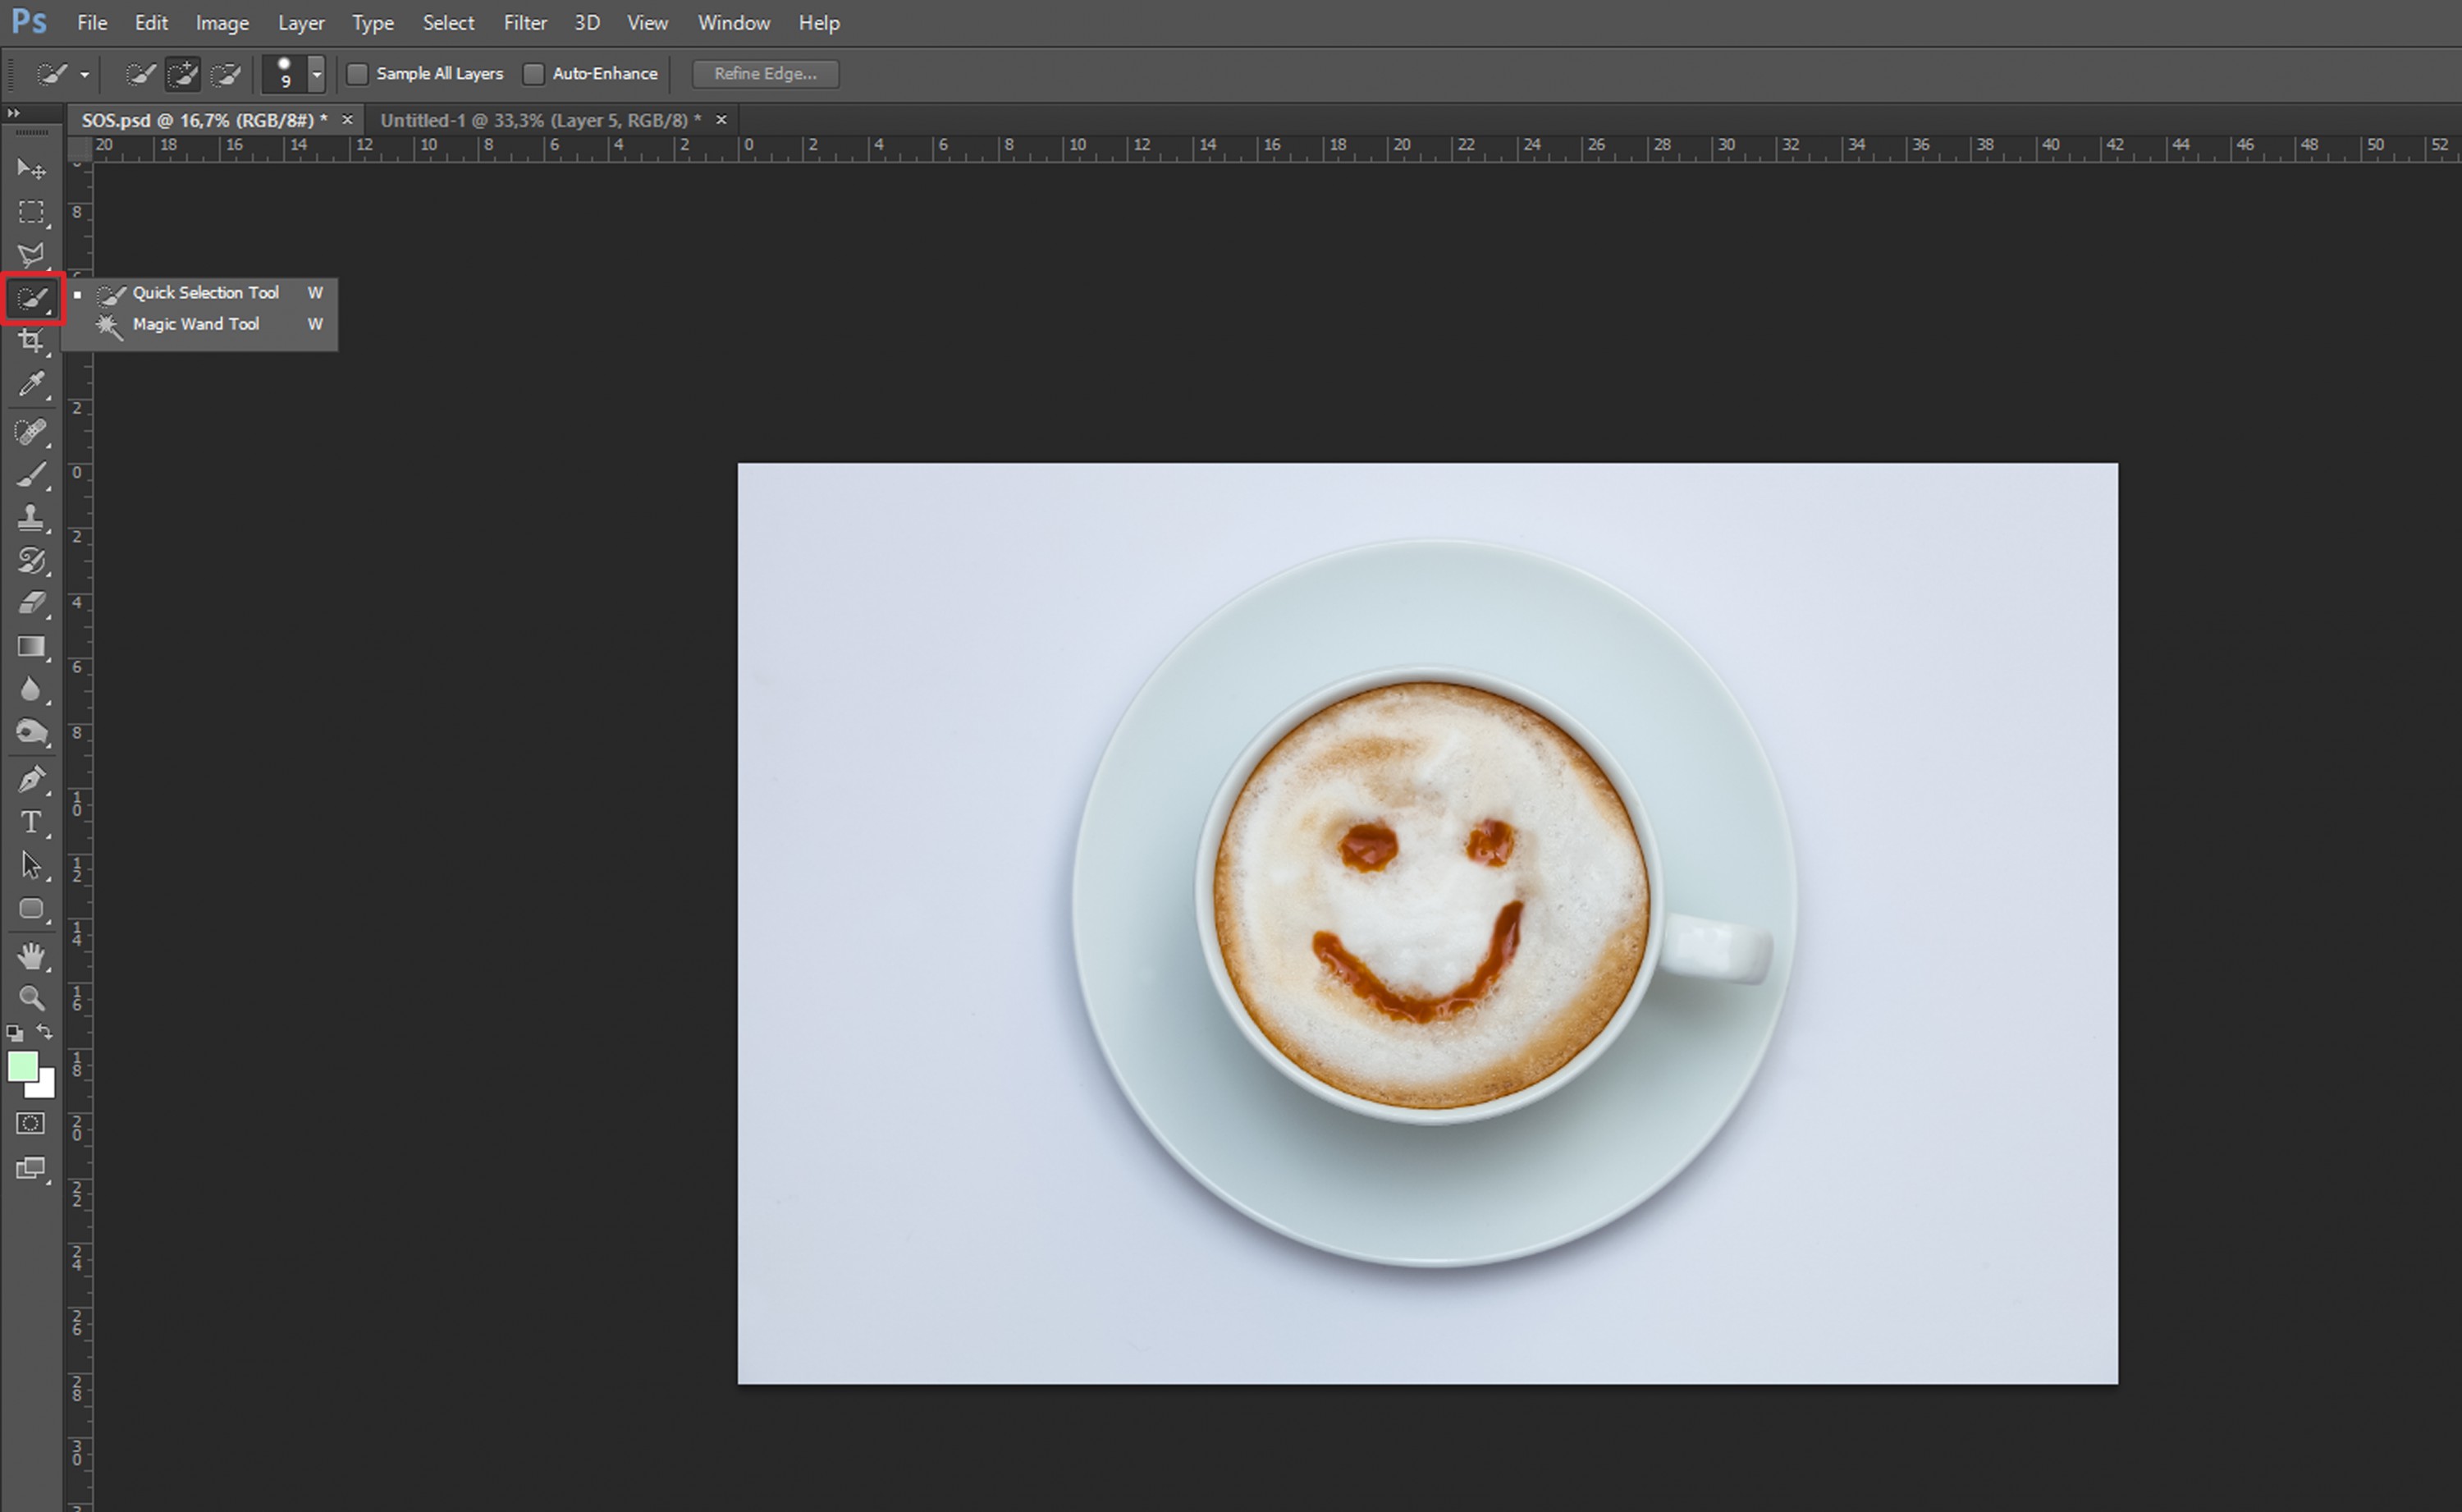Open the green foreground color picker
This screenshot has height=1512, width=2462.
(x=22, y=1067)
